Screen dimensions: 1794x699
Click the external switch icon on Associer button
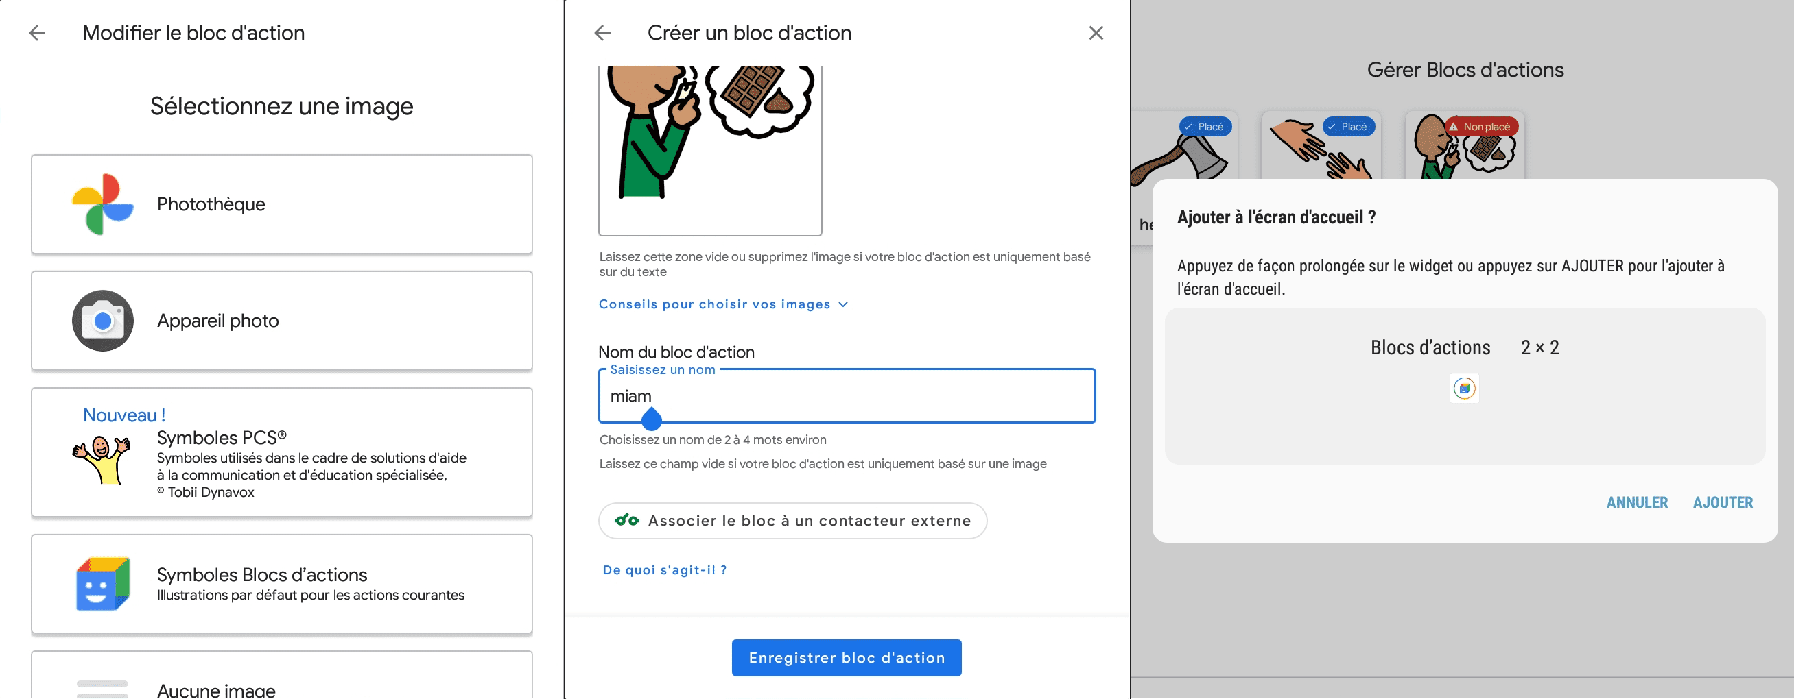[x=626, y=520]
